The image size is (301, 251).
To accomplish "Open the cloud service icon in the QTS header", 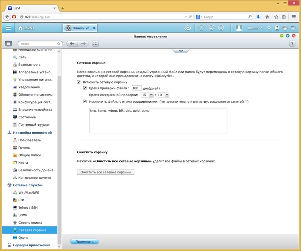I will click(187, 28).
